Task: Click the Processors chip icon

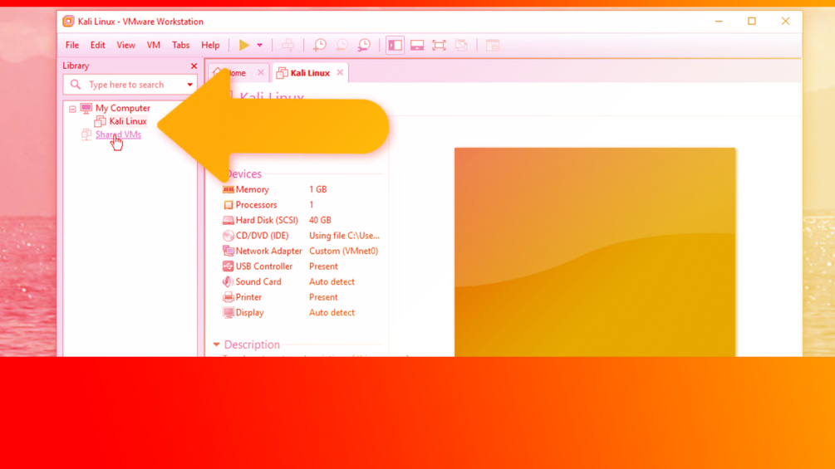Action: click(228, 205)
